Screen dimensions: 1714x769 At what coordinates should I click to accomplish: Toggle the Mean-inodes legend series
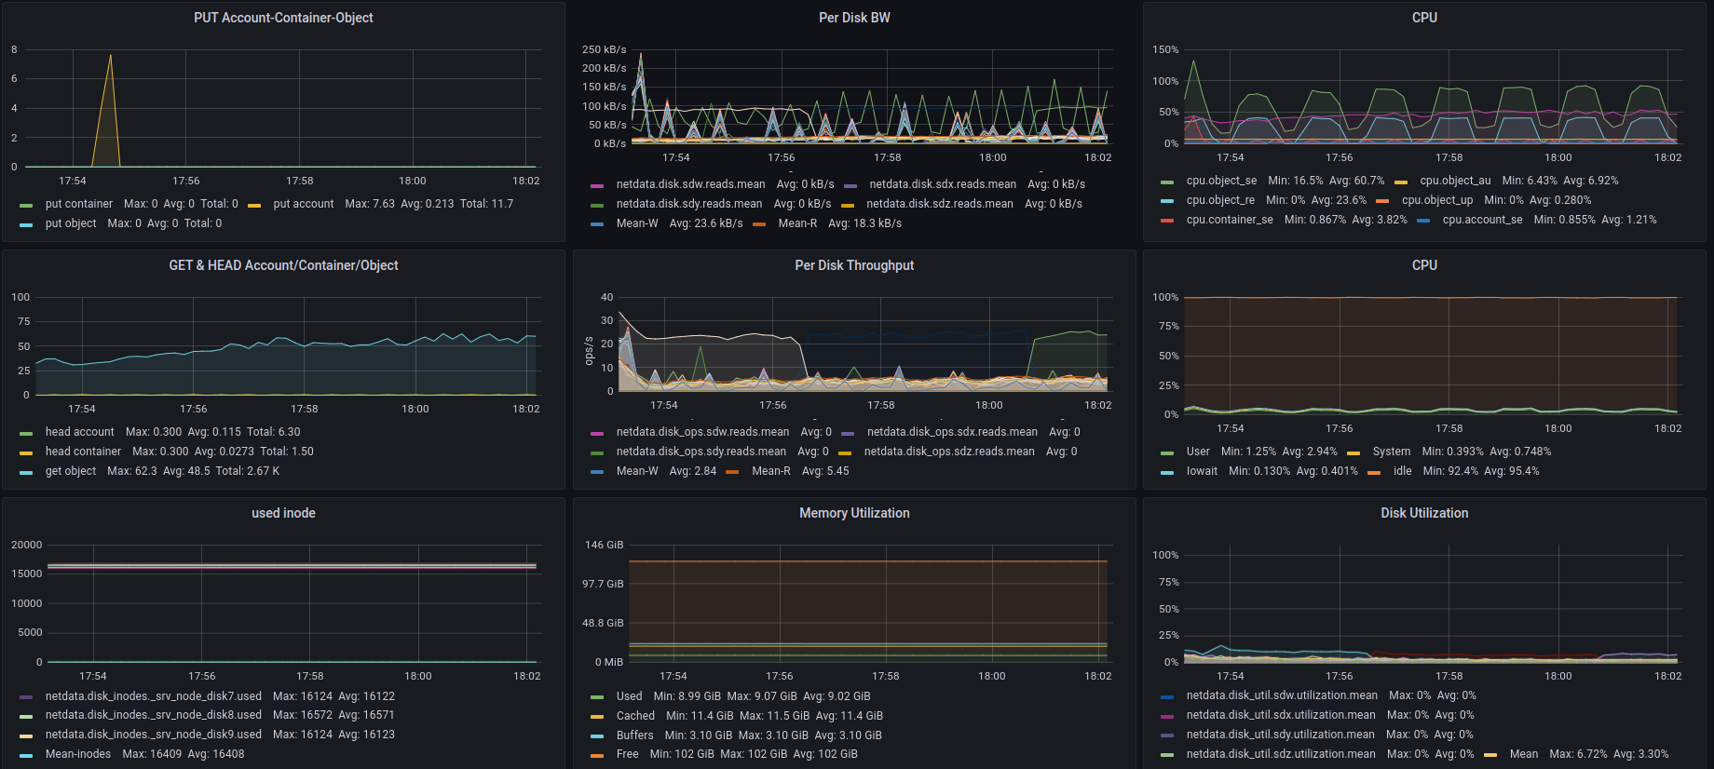pos(78,754)
